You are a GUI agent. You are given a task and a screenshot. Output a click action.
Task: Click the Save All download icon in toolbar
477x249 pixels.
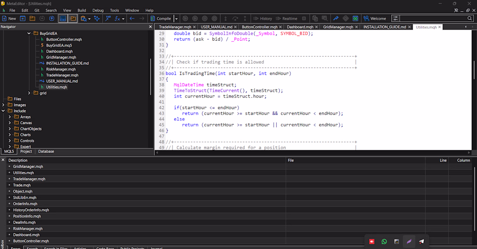(x=52, y=19)
